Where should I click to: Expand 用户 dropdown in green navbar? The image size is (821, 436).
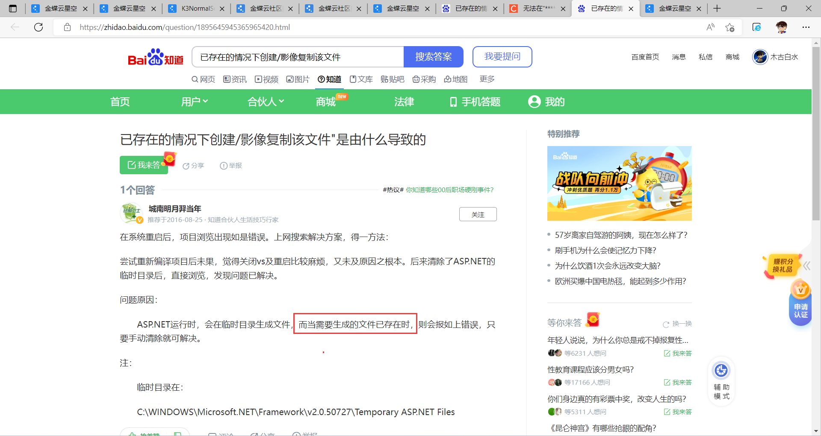point(195,102)
